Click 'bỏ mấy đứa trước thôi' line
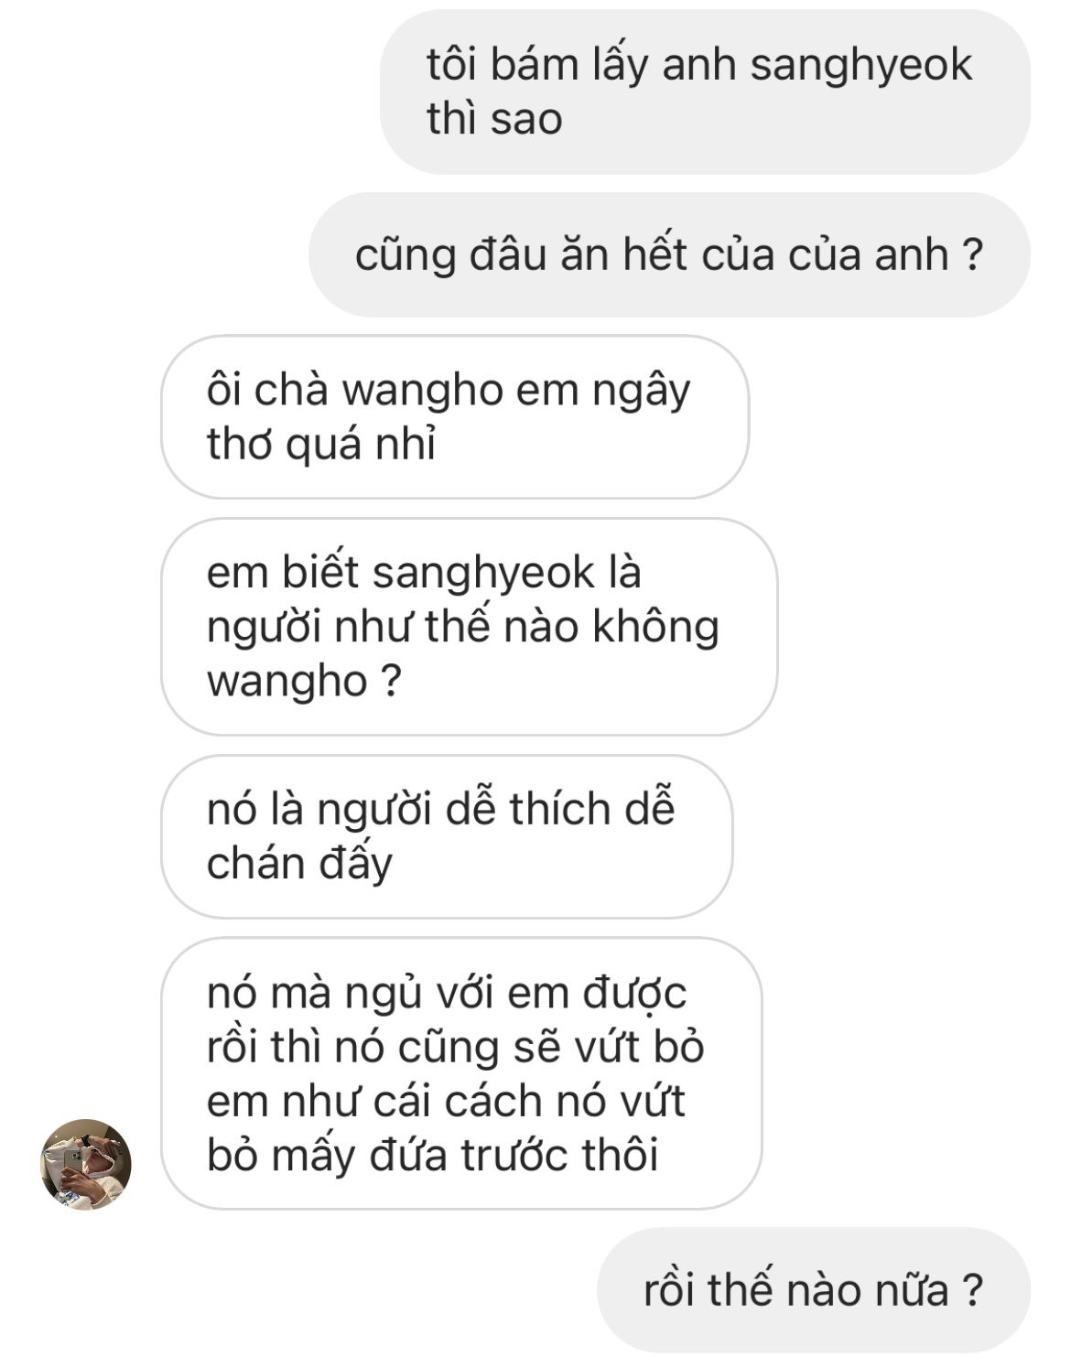Viewport: 1071px width, 1357px height. click(x=432, y=1155)
